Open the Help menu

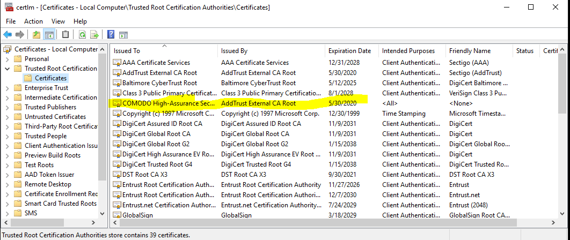tap(81, 21)
